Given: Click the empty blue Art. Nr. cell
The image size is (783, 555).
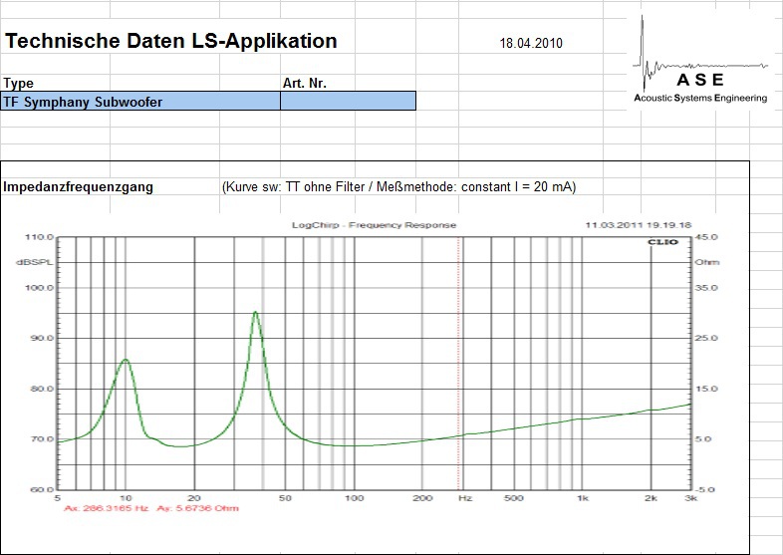Looking at the screenshot, I should [348, 102].
